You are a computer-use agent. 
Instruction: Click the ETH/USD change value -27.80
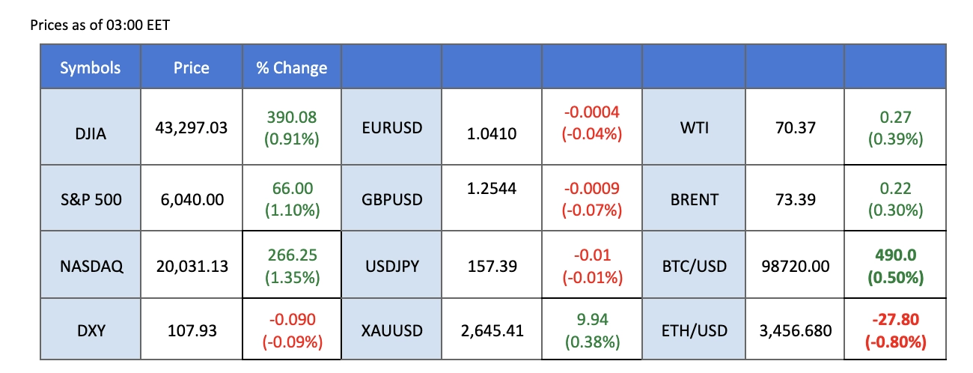(x=894, y=320)
